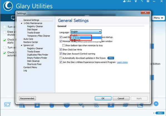Click the Cancel button
This screenshot has width=166, height=116.
tap(121, 98)
